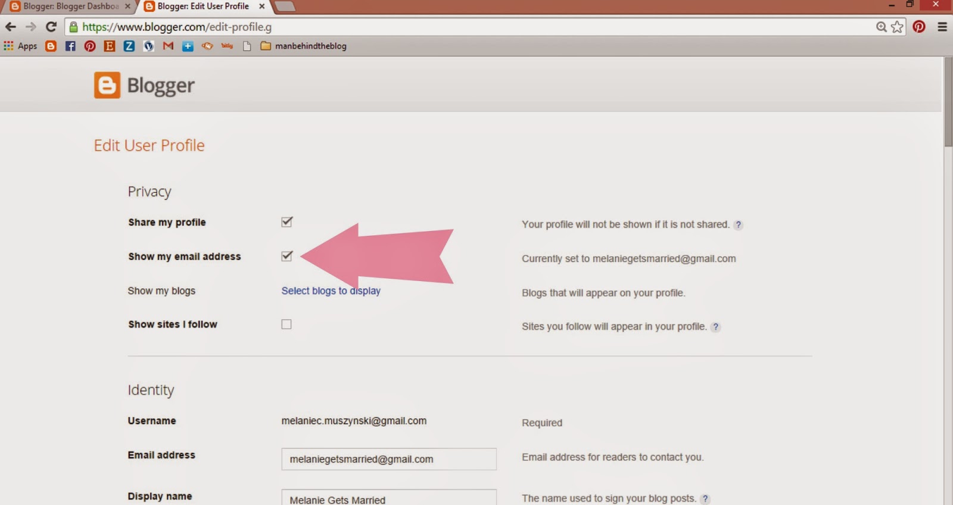Click 'Blogs that will appear on your profile' text

pyautogui.click(x=603, y=293)
